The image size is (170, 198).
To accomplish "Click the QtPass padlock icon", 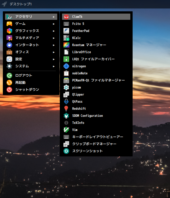I will click(x=66, y=102).
